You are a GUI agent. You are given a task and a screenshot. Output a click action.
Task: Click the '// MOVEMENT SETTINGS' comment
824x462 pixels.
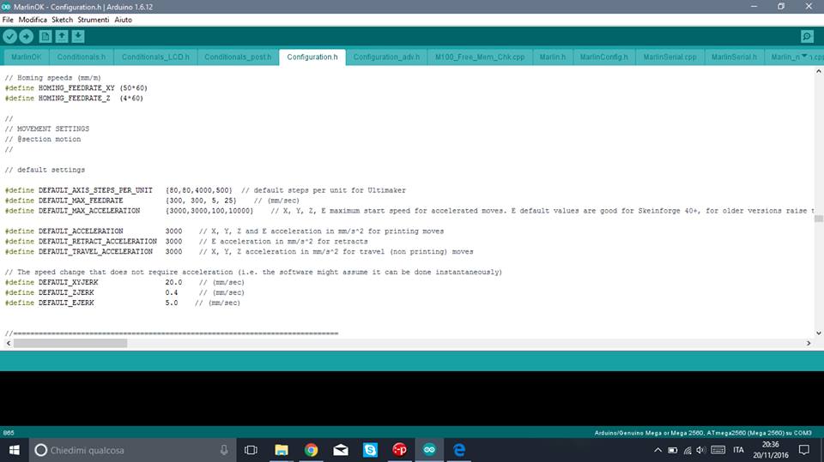click(x=46, y=129)
